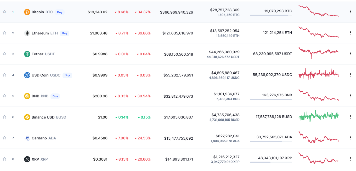Open the XRP coin name link
The width and height of the screenshot is (356, 171).
click(35, 159)
